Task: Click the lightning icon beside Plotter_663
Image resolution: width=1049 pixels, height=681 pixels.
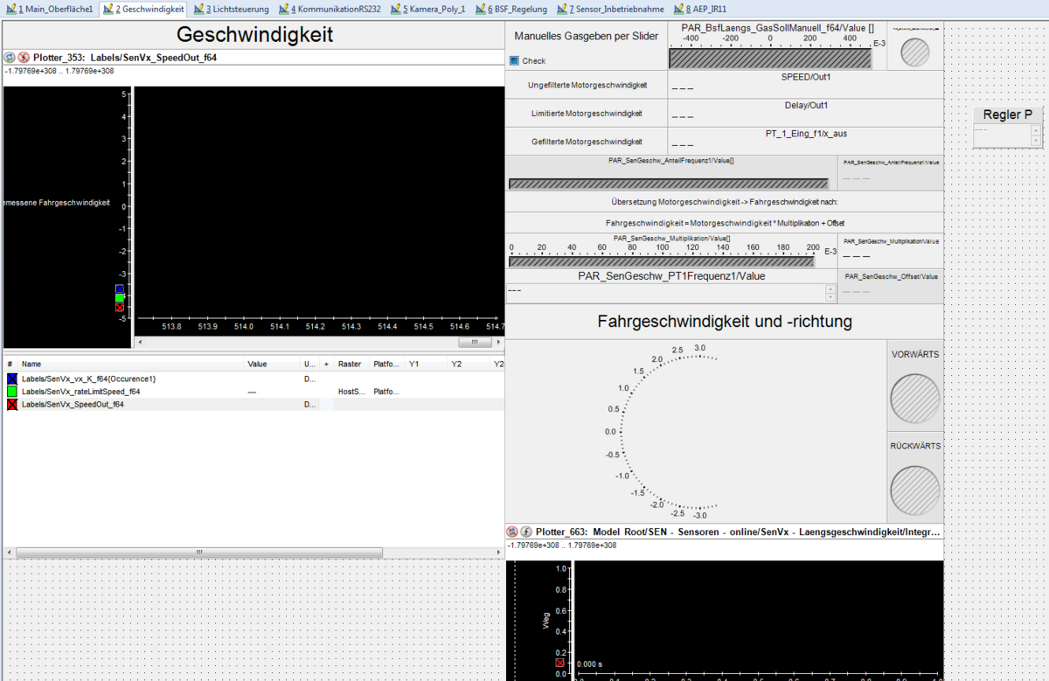Action: coord(526,532)
